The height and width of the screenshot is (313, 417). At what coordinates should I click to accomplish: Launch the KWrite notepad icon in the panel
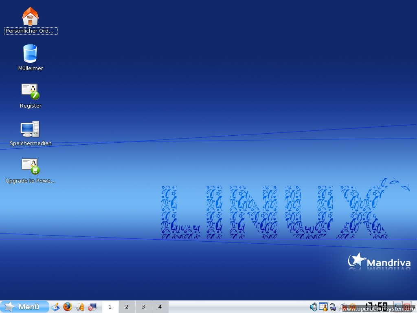click(55, 307)
